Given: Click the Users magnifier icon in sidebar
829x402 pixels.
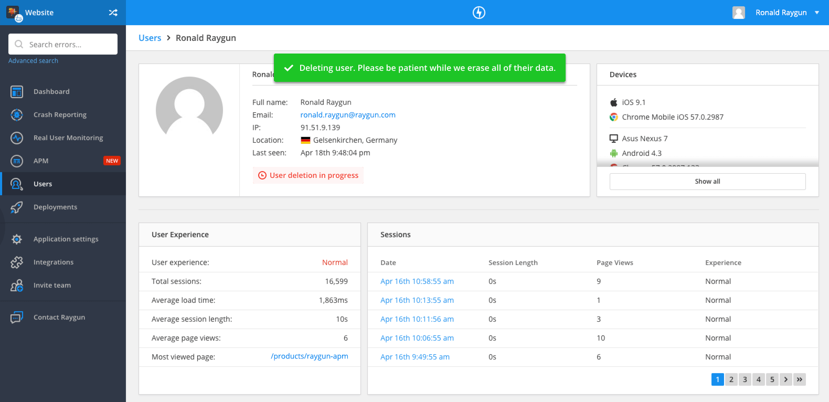Looking at the screenshot, I should coord(17,184).
